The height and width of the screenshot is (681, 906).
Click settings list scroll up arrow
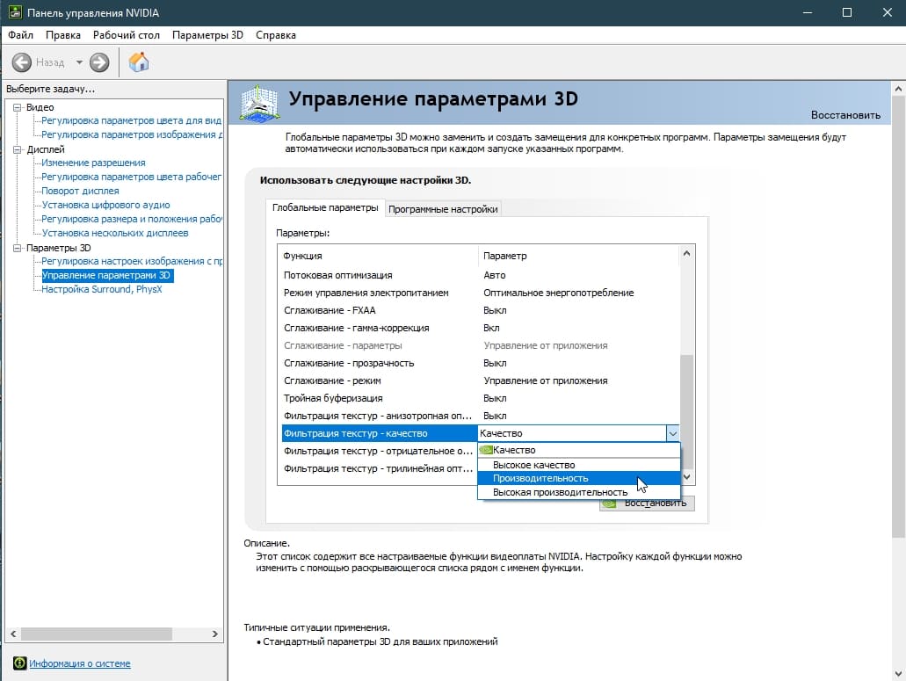(686, 254)
